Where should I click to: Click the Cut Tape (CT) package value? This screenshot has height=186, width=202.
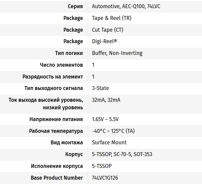[108, 30]
